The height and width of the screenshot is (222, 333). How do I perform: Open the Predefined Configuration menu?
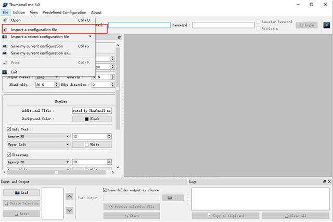[64, 12]
